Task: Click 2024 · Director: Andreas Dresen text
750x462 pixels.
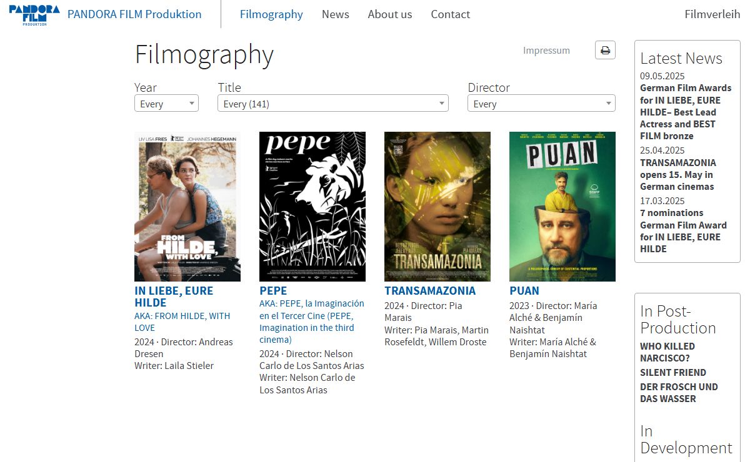Action: coord(183,348)
